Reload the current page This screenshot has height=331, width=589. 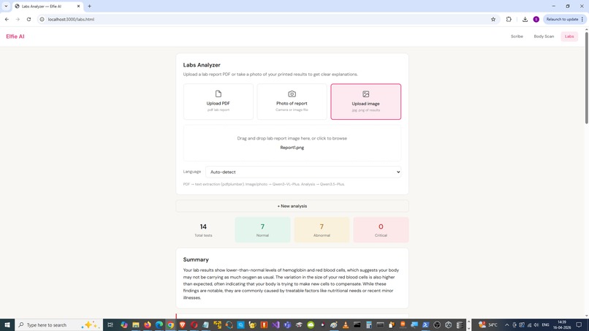point(28,19)
